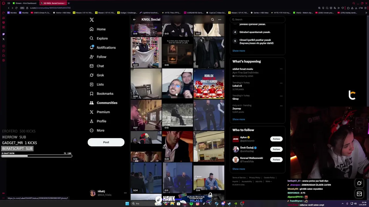Go back using the KNGL Social arrow
Viewport: 369px width, 207px height.
point(134,20)
